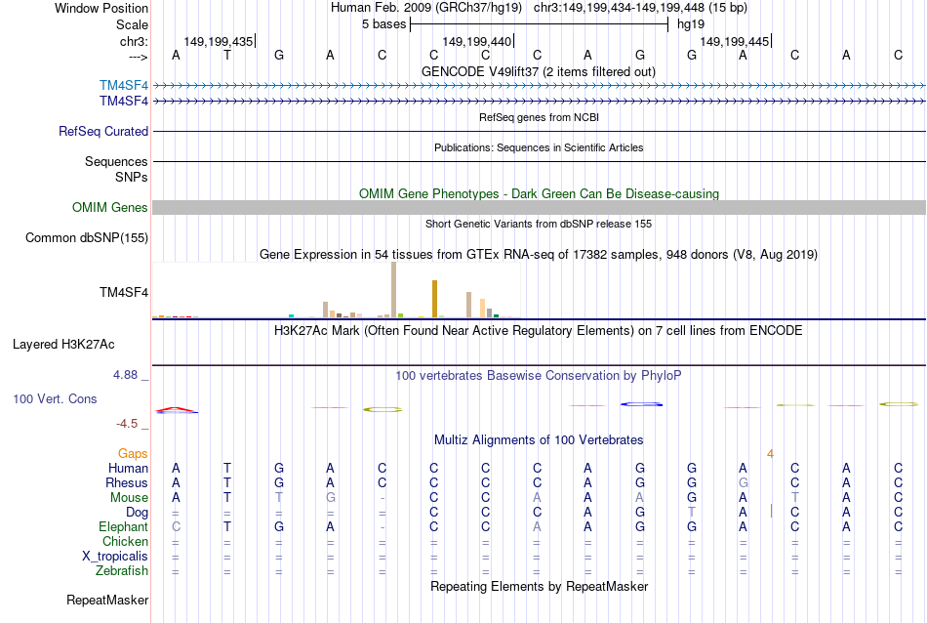Open the GENCODE V49lift37 track title
Image resolution: width=927 pixels, height=623 pixels.
pyautogui.click(x=539, y=71)
